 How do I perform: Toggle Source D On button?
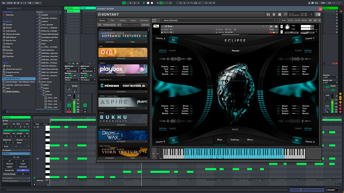[x=297, y=140]
